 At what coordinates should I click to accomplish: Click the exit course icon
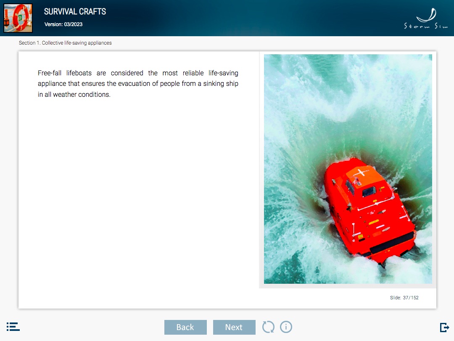pos(444,328)
